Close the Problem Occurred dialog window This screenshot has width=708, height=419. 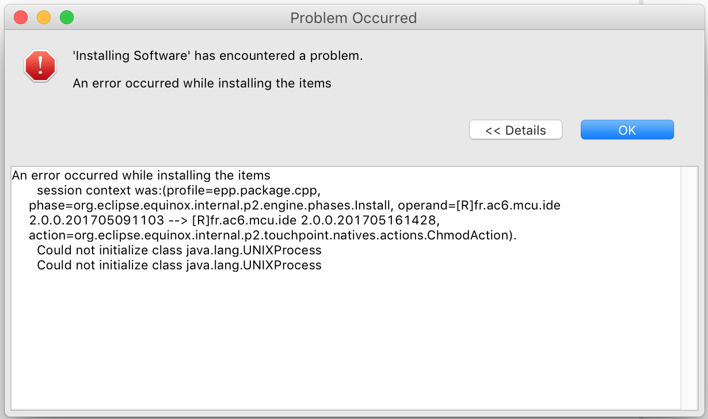(x=21, y=17)
